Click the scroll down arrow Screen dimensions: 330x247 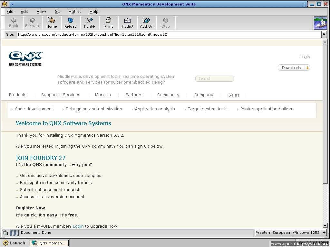click(325, 226)
